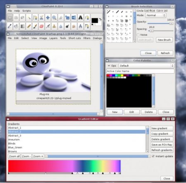The height and width of the screenshot is (183, 186).
Task: Select the Pencil tool
Action: click(29, 26)
